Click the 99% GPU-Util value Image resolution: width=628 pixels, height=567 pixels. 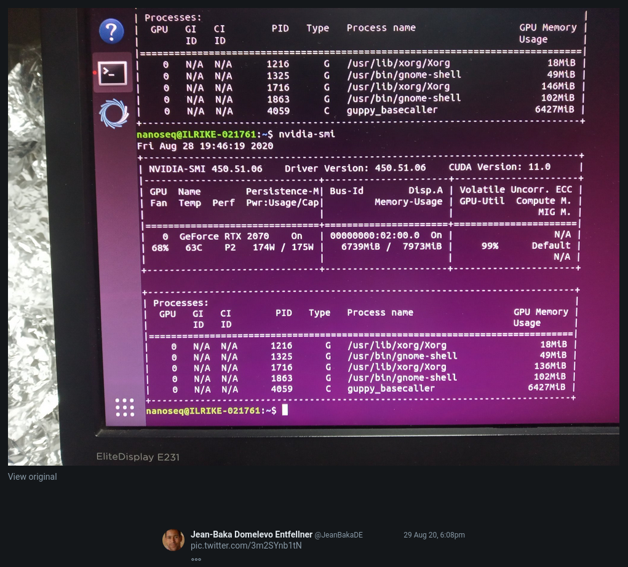490,246
